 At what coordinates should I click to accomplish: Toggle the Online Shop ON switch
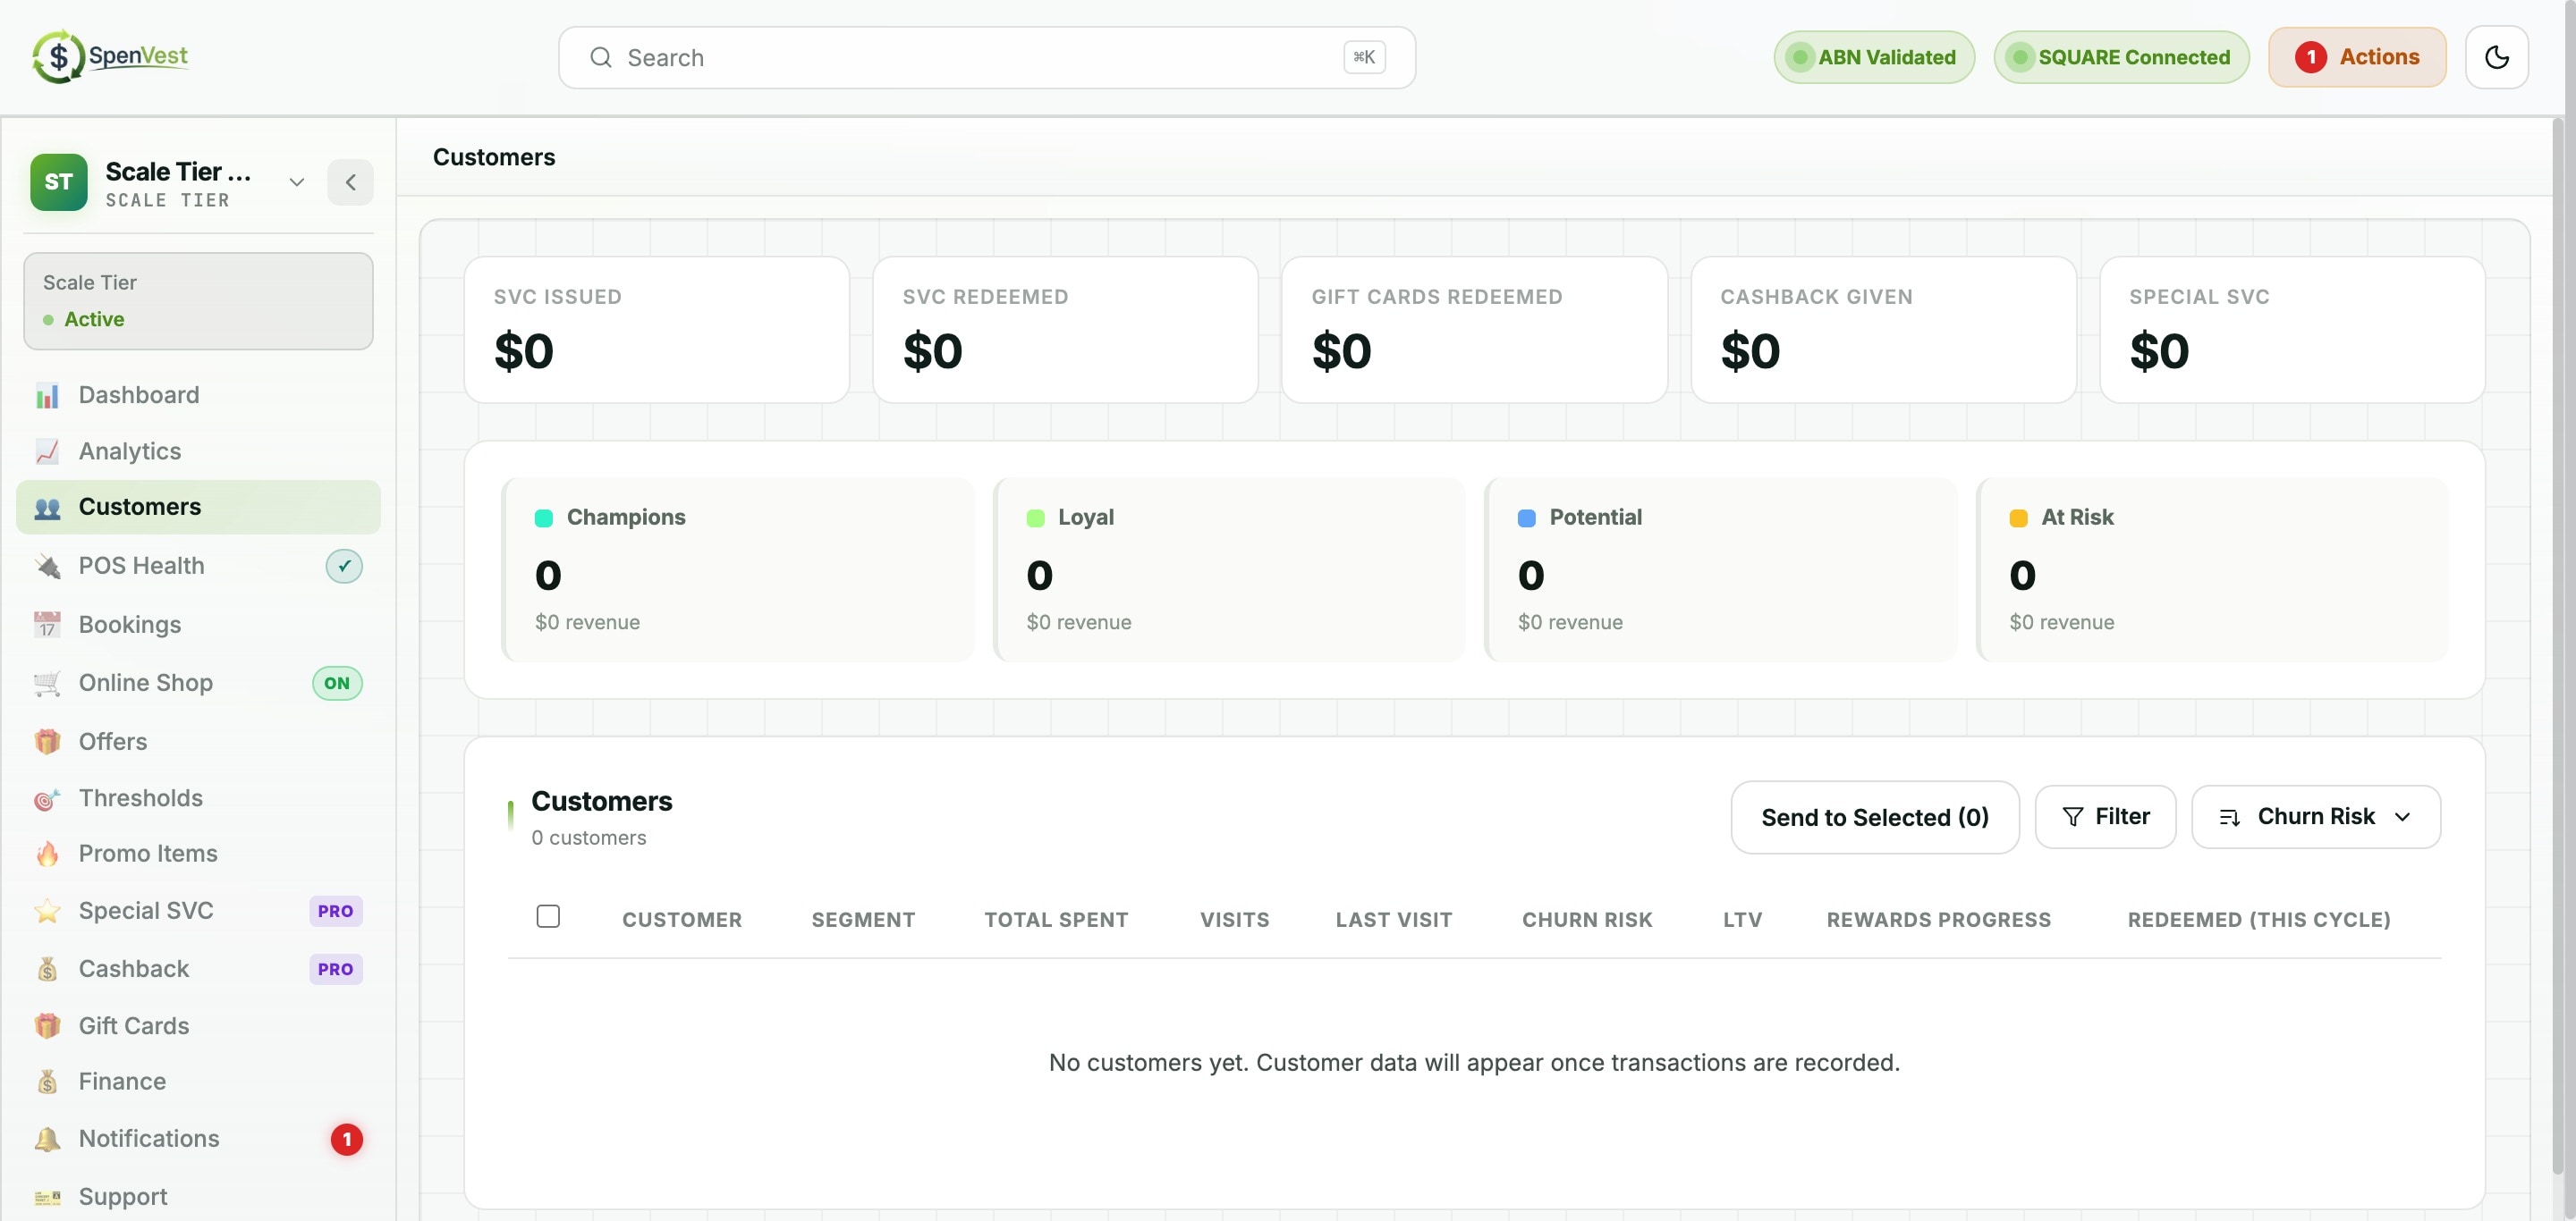[337, 684]
